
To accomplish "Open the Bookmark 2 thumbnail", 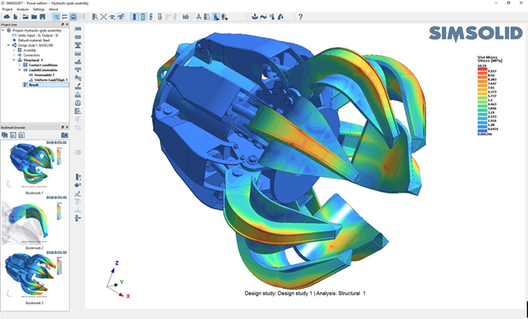I will (x=35, y=220).
